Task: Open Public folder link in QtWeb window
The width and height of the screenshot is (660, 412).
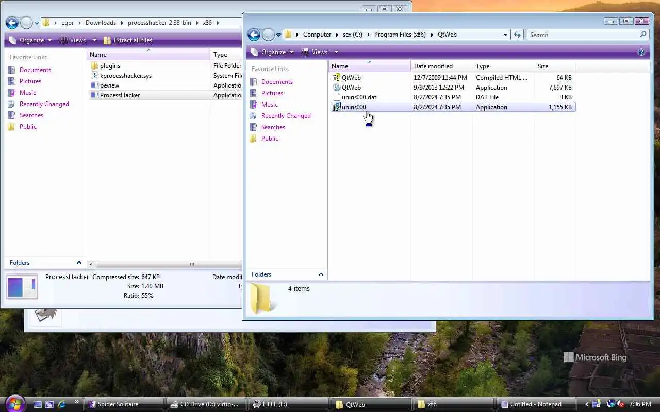Action: click(270, 139)
